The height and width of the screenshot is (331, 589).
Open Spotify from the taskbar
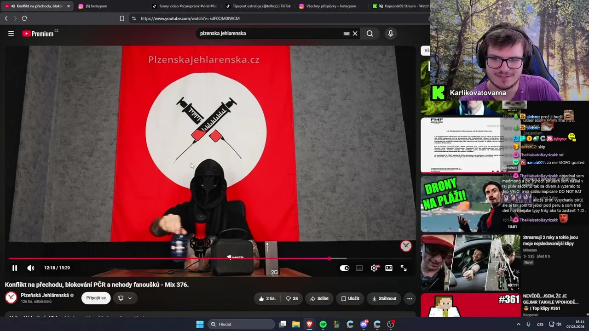point(323,324)
